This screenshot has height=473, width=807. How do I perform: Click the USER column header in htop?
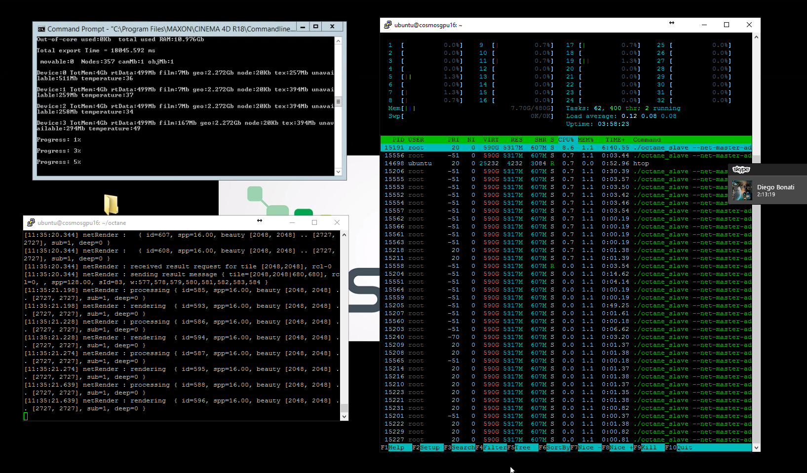click(416, 140)
